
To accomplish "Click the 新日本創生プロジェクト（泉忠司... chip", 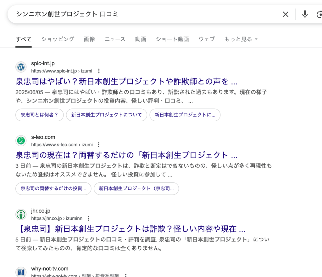I will point(136,188).
